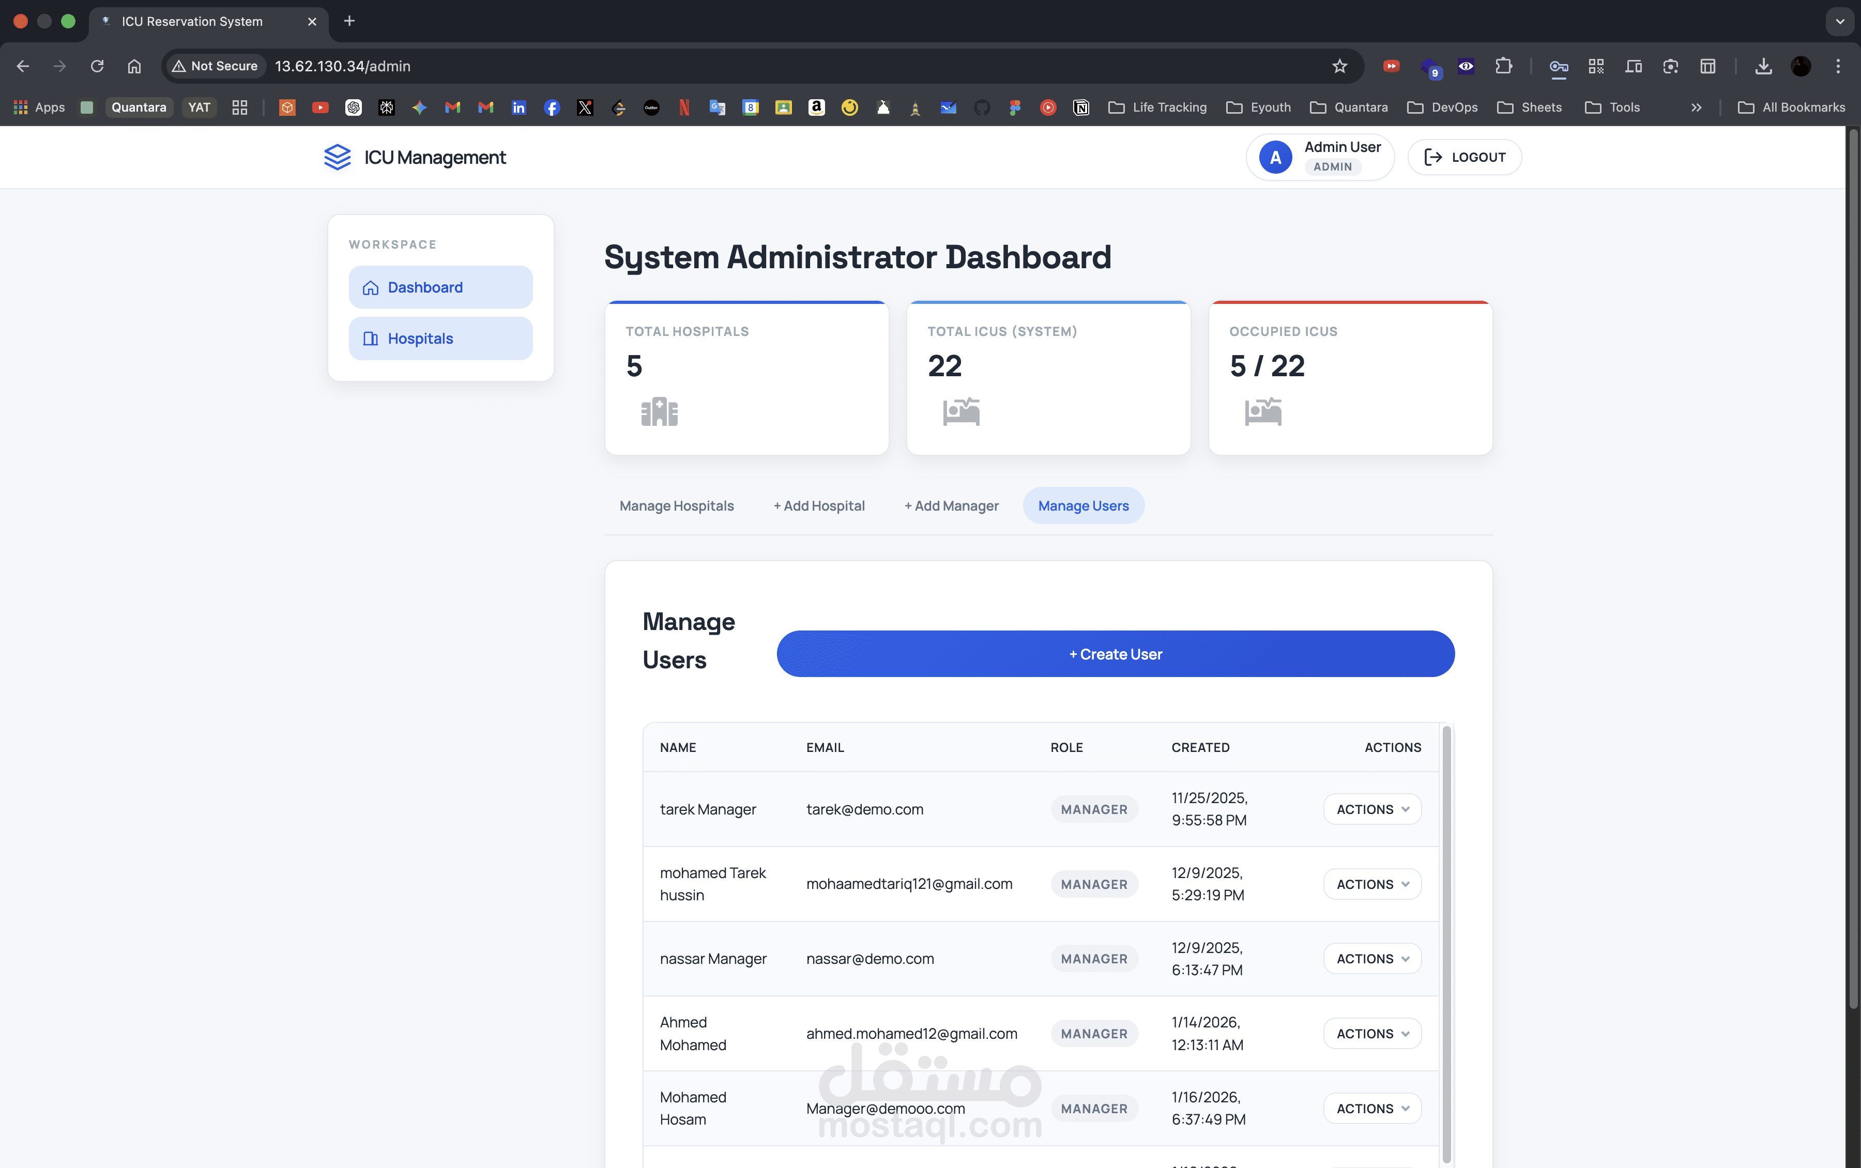The height and width of the screenshot is (1168, 1861).
Task: Click the bed icon in Occupied ICUs card
Action: 1263,412
